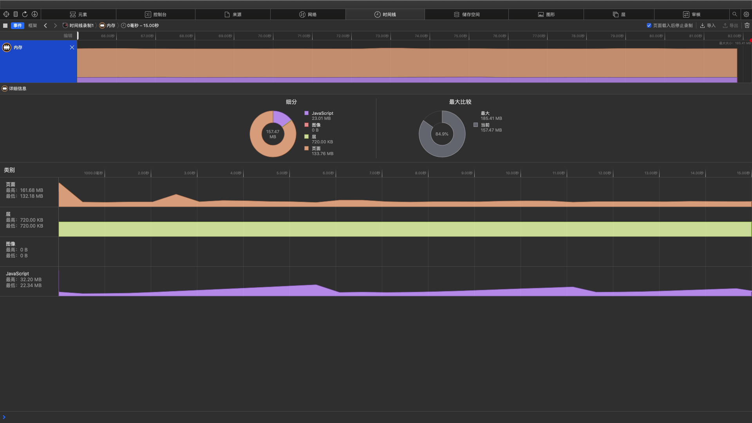This screenshot has width=752, height=423.
Task: Click the download web archive icon
Action: pos(34,14)
